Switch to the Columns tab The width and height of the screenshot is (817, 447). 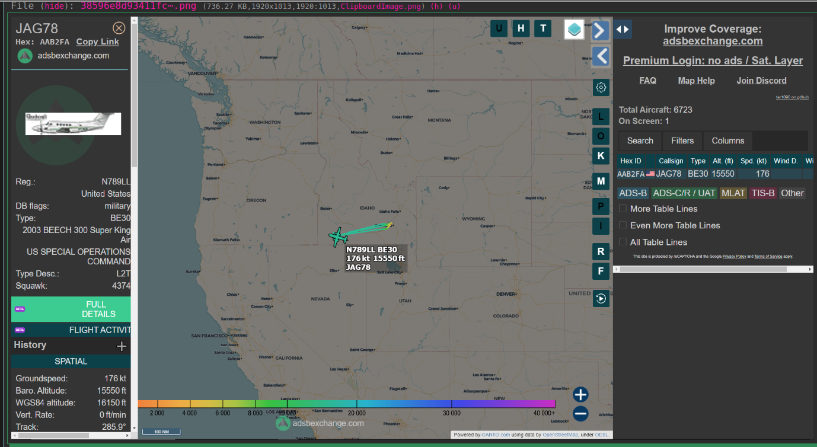pos(728,141)
